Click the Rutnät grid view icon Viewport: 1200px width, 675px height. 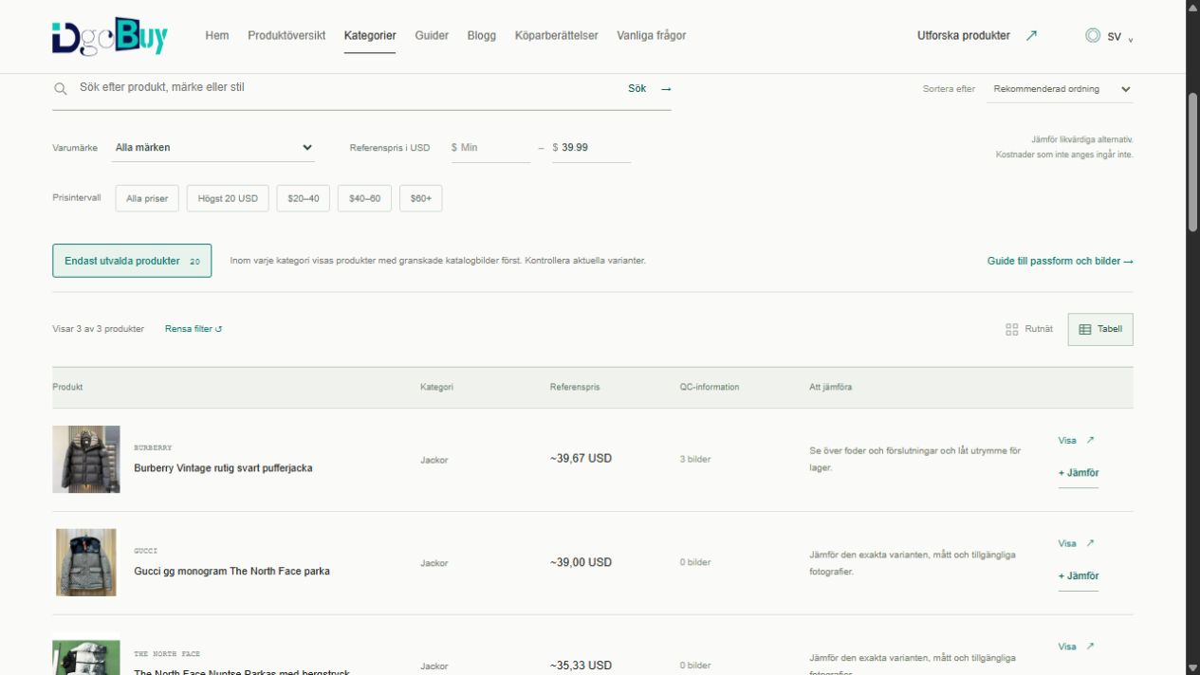coord(1012,329)
